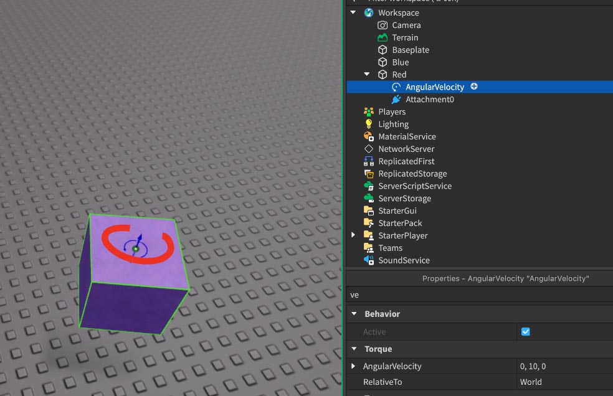Click the Attachment0 icon
Viewport: 613px width, 396px height.
coord(396,99)
